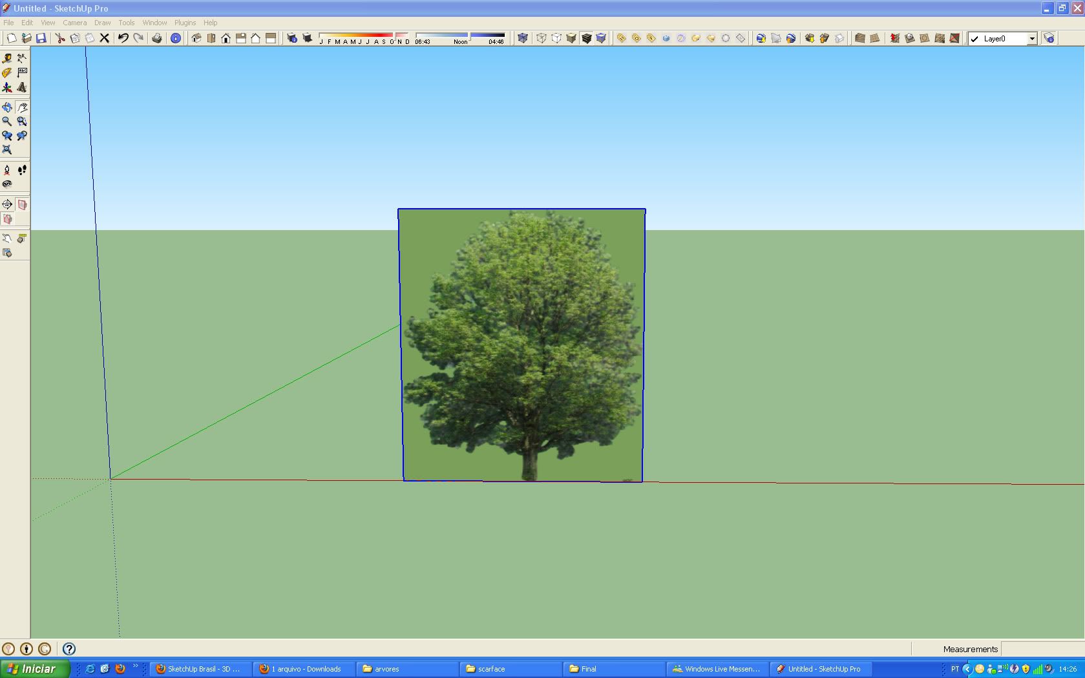Open Shadow Settings dialog icon
The image size is (1085, 678).
point(292,38)
